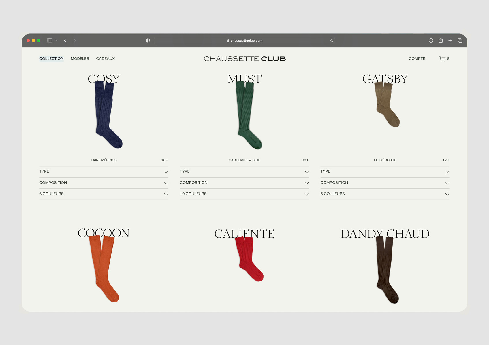489x345 pixels.
Task: Expand 10 COULEURS under Must
Action: pos(245,194)
